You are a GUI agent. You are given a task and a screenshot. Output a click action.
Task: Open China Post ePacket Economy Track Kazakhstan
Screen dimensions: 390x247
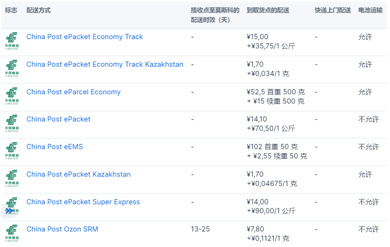click(105, 64)
